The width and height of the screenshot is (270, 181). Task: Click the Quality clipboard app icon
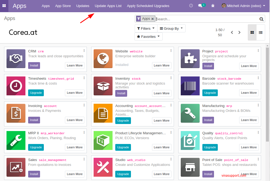[190, 140]
